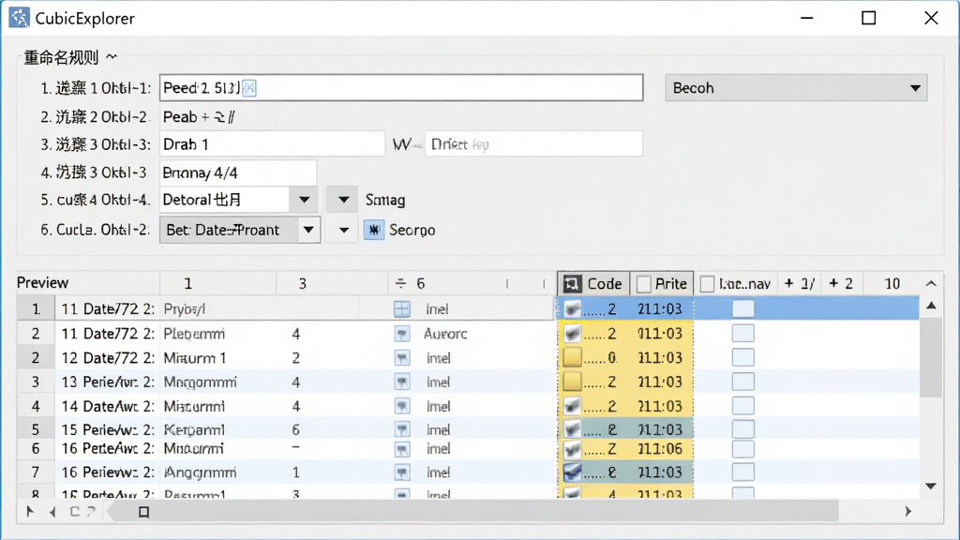Click the blue check icon in Angcmmmi row

click(x=572, y=472)
